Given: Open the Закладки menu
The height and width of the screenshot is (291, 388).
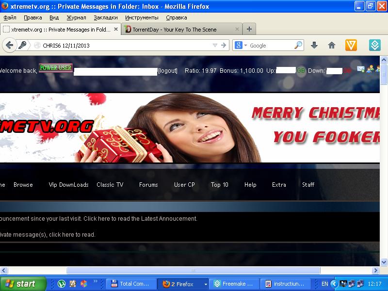Looking at the screenshot, I should coord(106,17).
